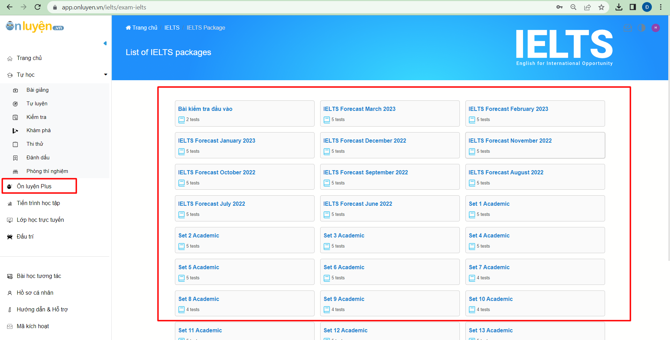Open Đánh dấu bookmarks
Screen dimensions: 670x340
pos(38,158)
